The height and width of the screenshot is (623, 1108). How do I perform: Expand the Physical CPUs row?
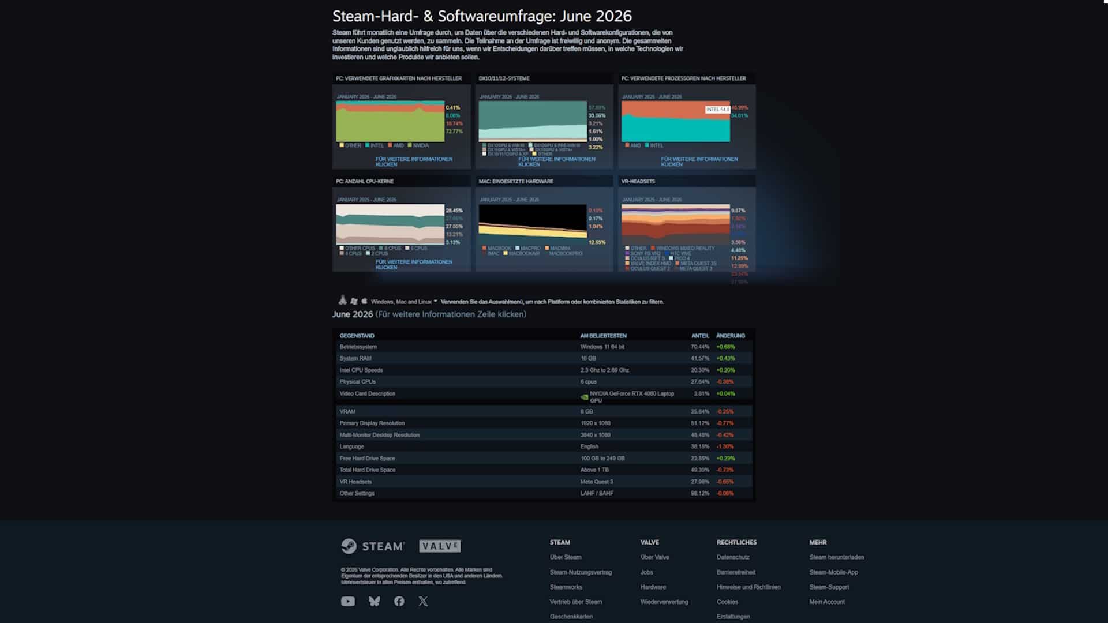coord(544,382)
